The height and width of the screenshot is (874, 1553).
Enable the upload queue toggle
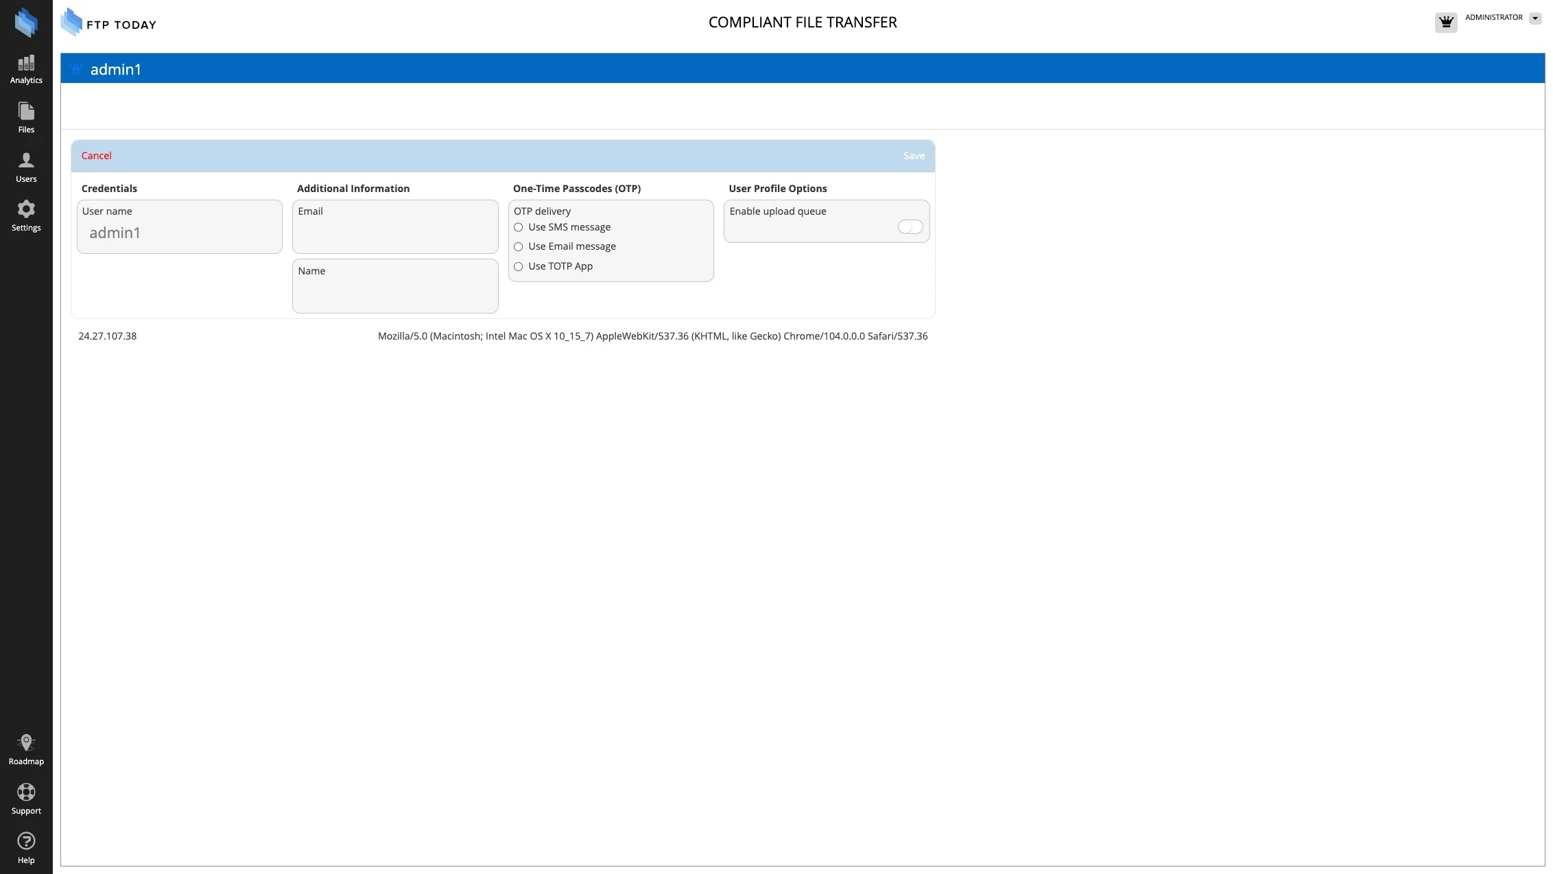pos(910,227)
